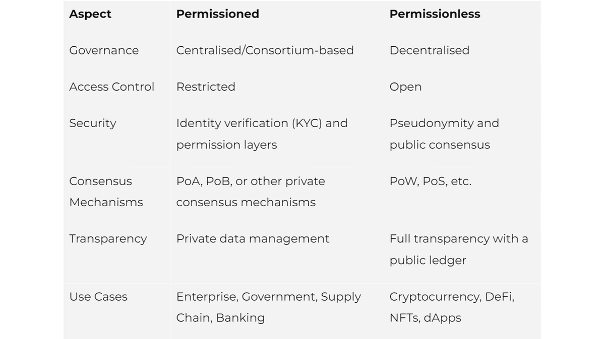605x339 pixels.
Task: Select the Private data management cell
Action: (x=253, y=239)
